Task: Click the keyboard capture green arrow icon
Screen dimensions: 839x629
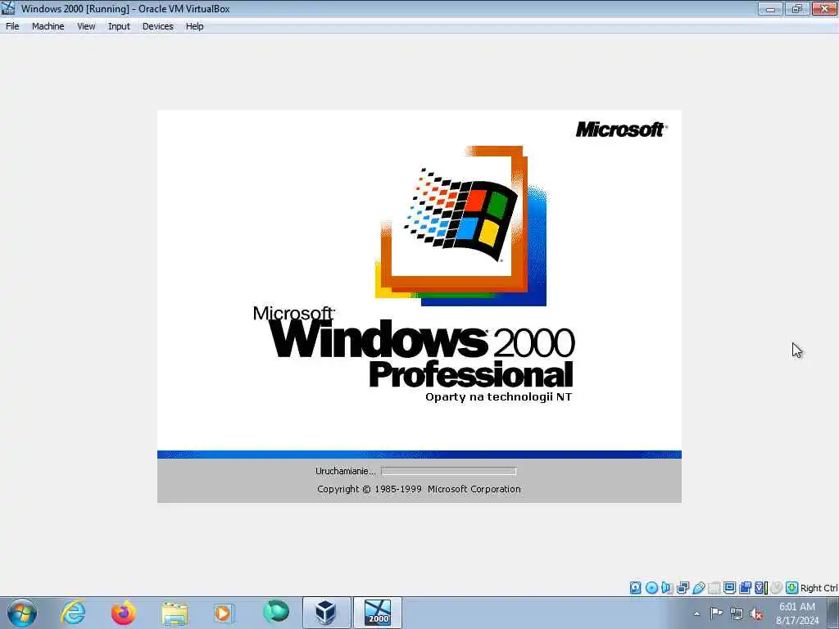Action: coord(792,587)
